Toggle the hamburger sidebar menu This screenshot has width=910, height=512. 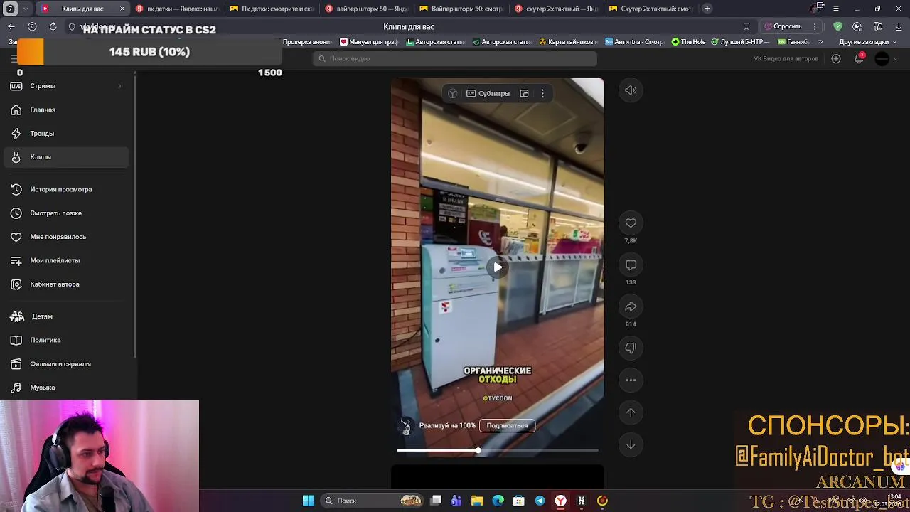point(14,58)
